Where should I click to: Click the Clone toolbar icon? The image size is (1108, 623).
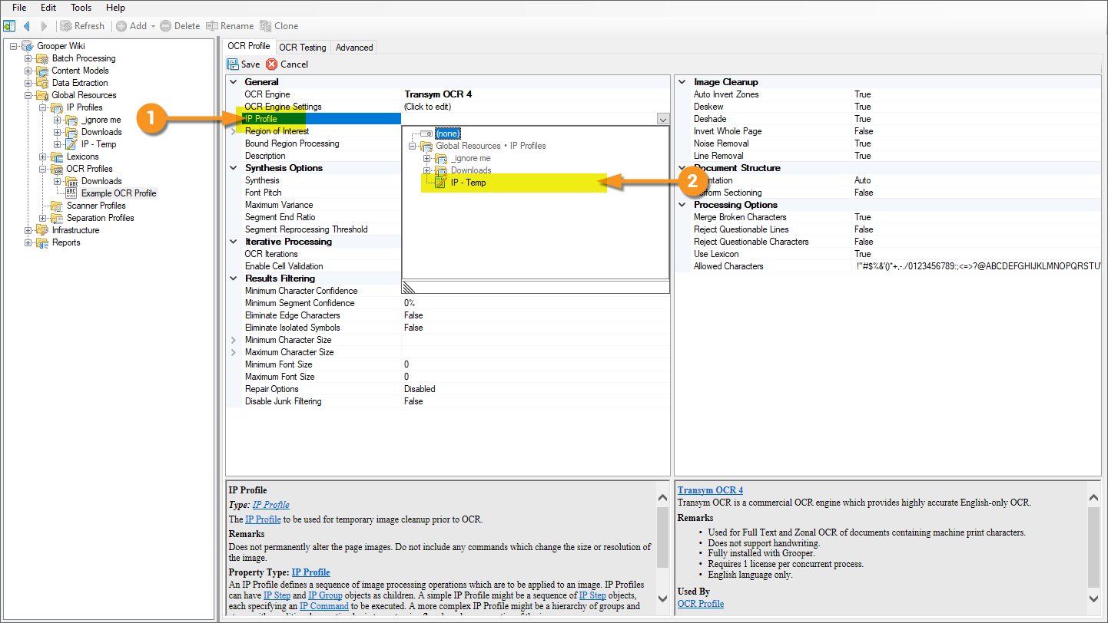tap(266, 26)
